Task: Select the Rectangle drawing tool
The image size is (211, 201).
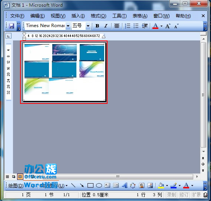Action: coord(90,185)
